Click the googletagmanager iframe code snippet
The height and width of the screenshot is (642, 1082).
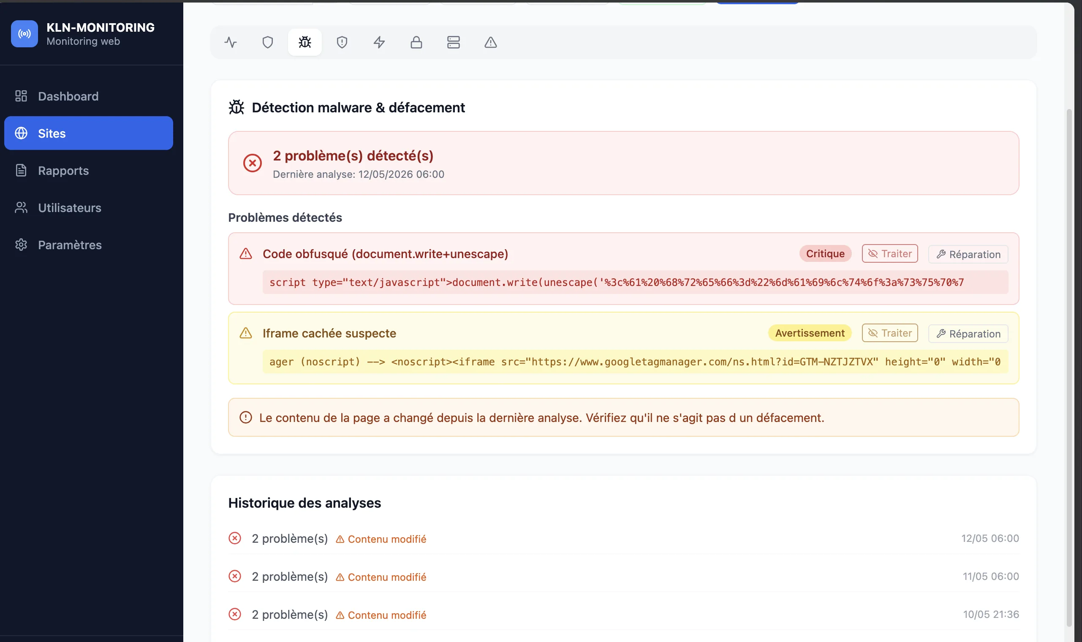(x=635, y=362)
